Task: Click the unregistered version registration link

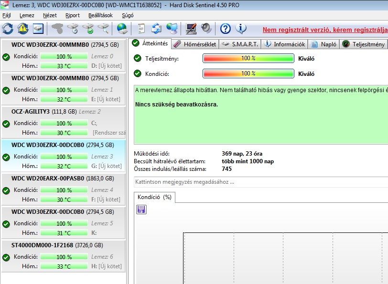Action: coord(325,30)
